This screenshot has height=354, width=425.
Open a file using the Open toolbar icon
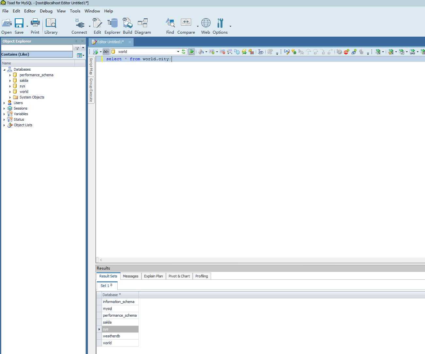(7, 26)
